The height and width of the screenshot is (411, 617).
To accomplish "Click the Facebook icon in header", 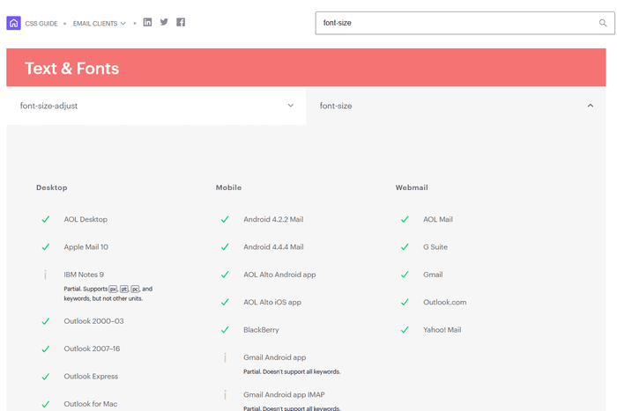I will tap(181, 22).
